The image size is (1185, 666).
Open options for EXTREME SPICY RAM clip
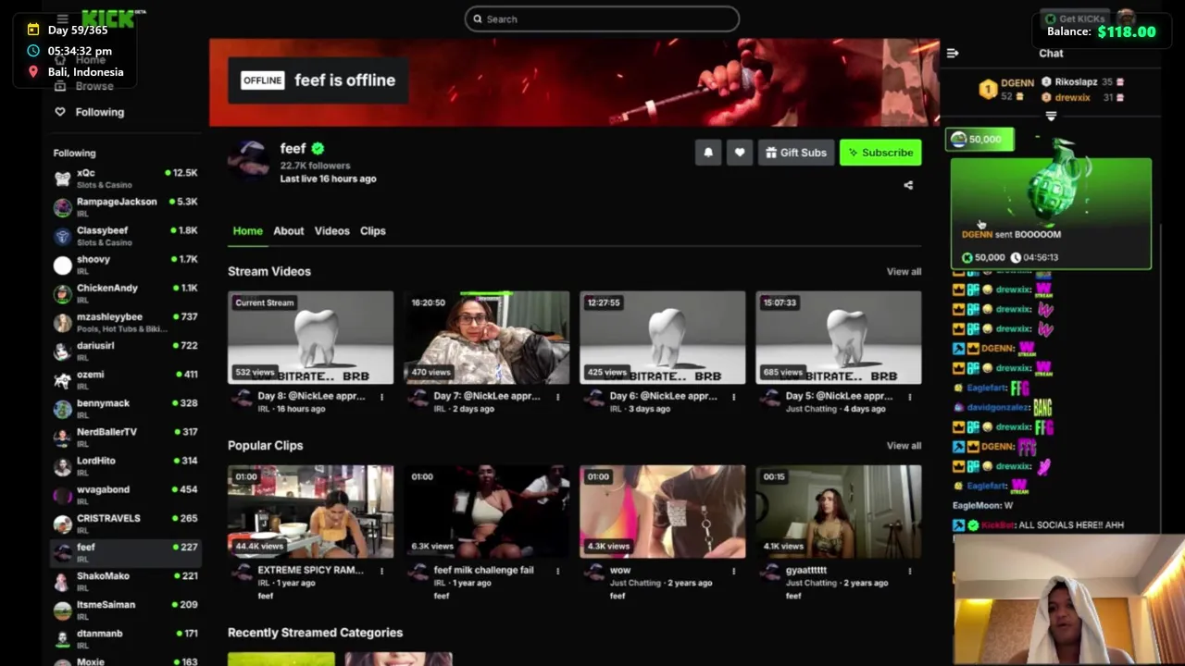[381, 571]
